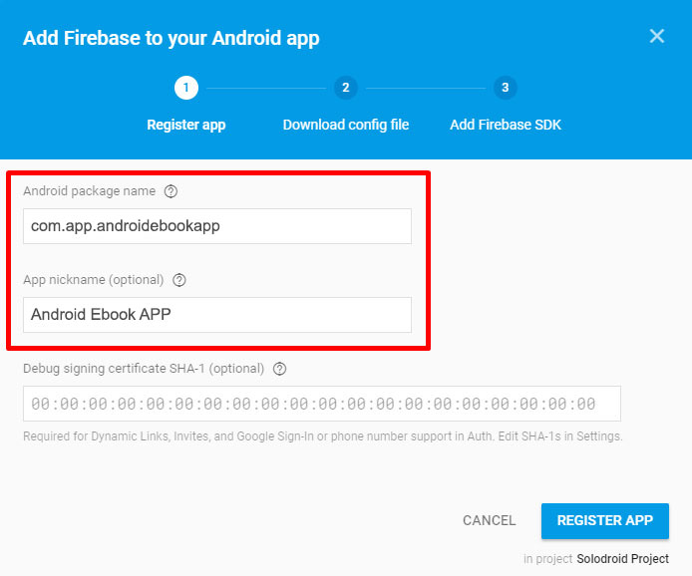This screenshot has width=692, height=576.
Task: Click the Android package name input field
Action: tap(216, 226)
